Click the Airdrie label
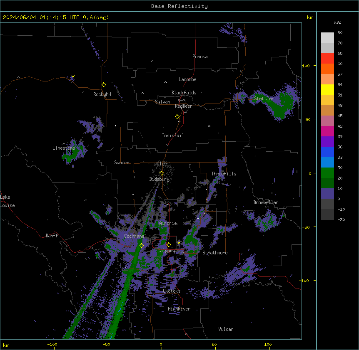The width and height of the screenshot is (359, 350). coord(168,223)
